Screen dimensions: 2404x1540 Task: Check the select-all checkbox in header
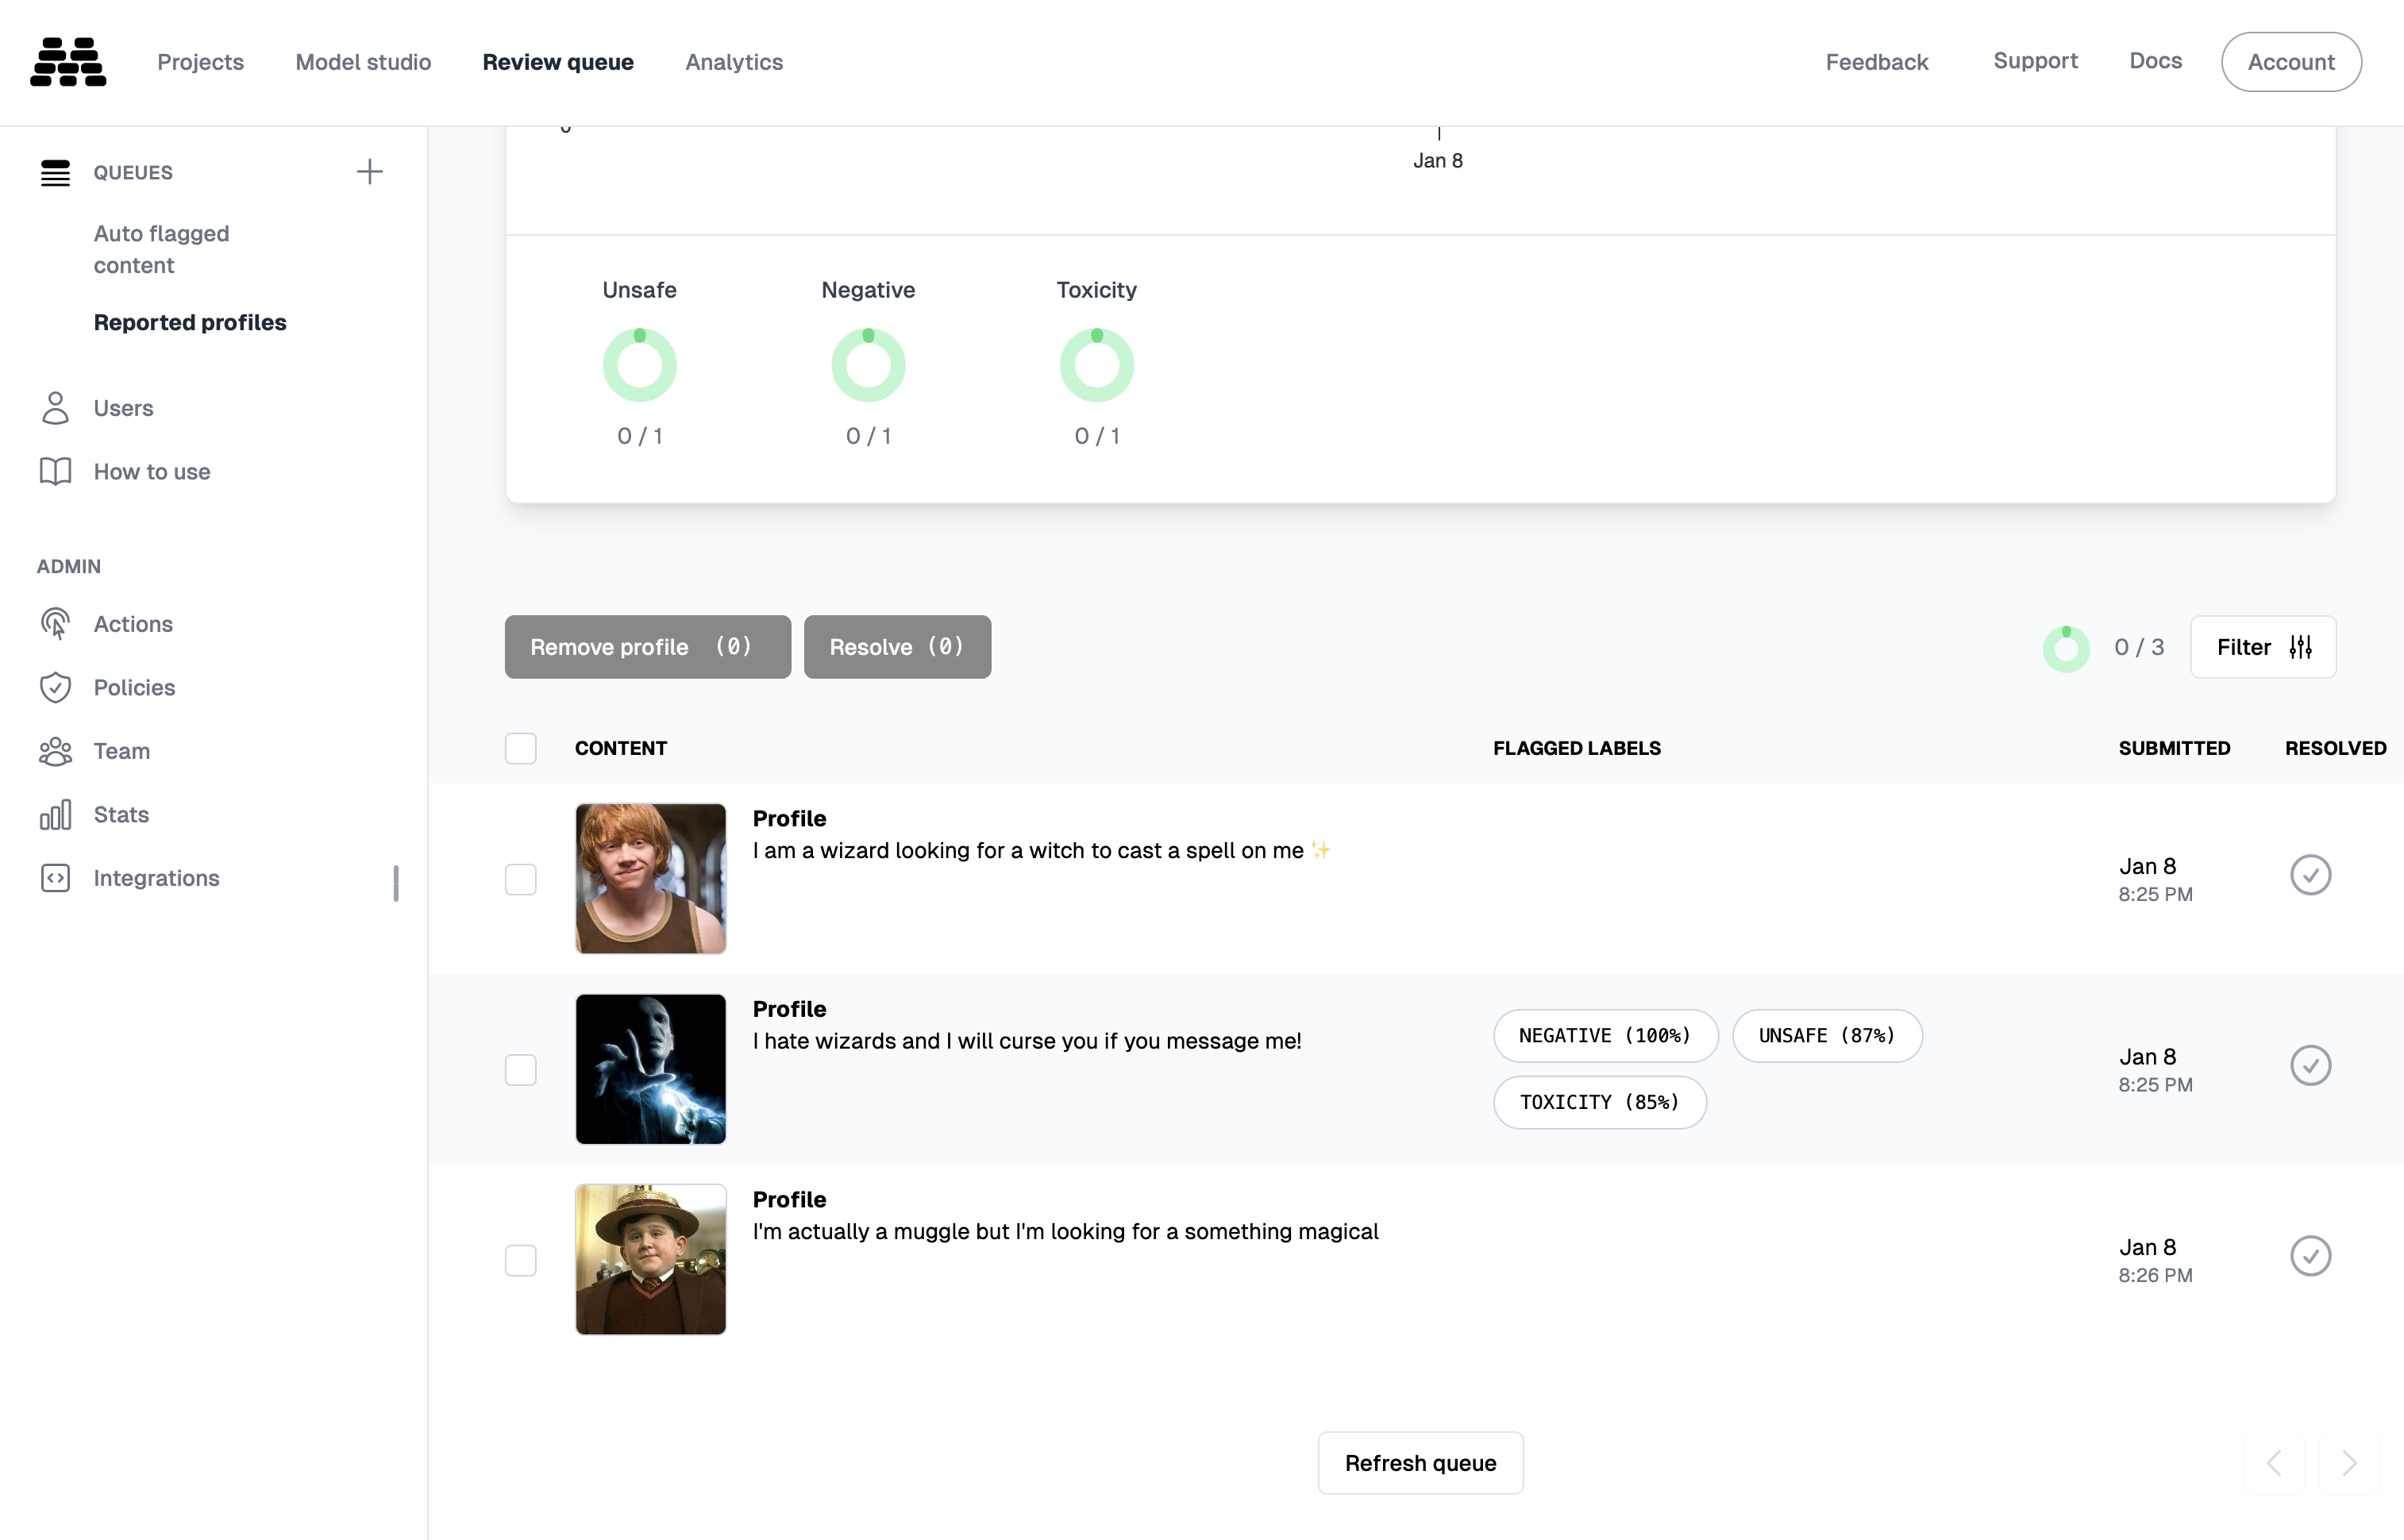520,748
